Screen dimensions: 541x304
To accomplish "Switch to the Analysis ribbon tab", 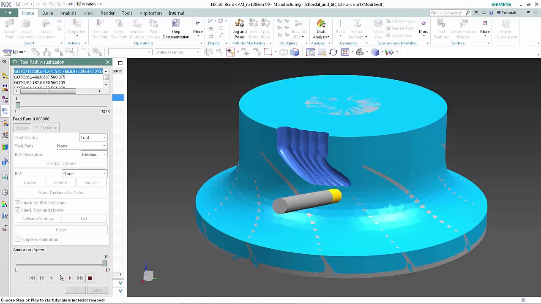I will pyautogui.click(x=68, y=13).
